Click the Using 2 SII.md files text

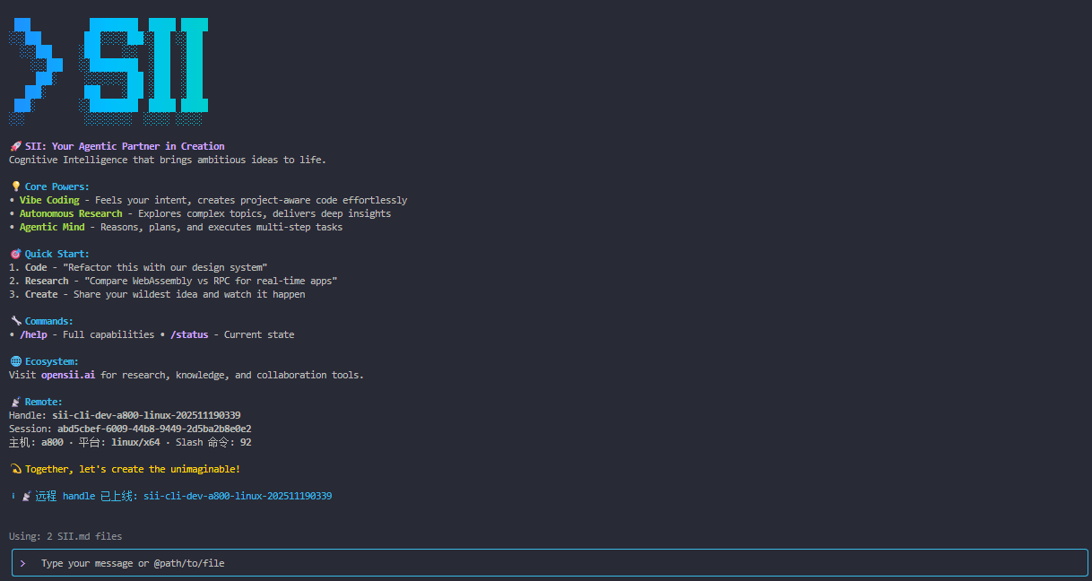[x=65, y=536]
